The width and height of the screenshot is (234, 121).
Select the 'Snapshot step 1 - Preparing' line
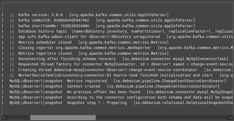pos(121,103)
